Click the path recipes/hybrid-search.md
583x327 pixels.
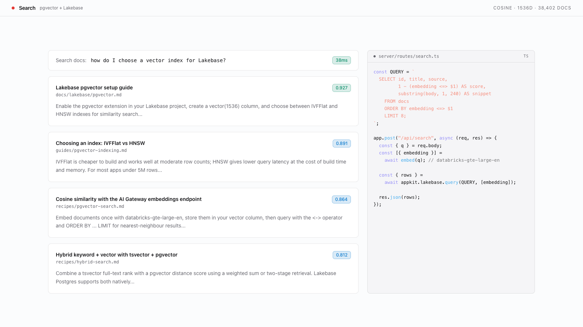(87, 262)
